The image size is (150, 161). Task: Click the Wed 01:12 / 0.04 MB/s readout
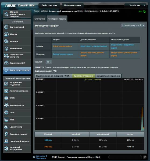click(x=134, y=79)
